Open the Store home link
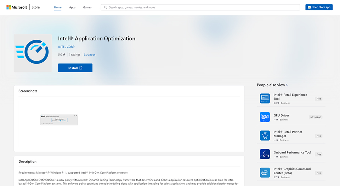The image size is (340, 186). 35,7
